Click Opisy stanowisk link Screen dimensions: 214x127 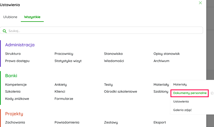coord(167,54)
